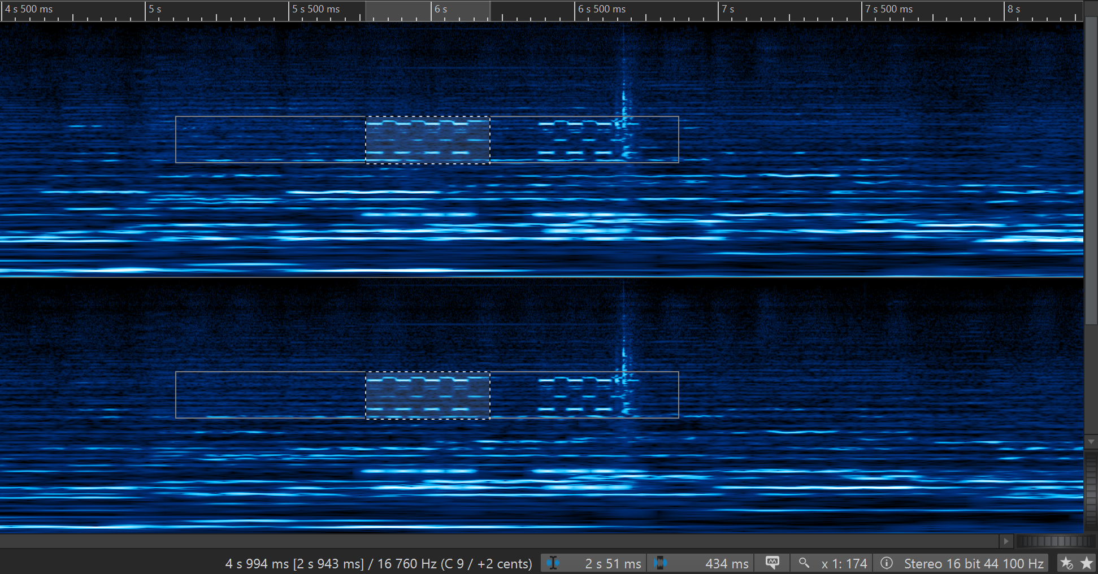
Task: Click the horizontal scrollbar right arrow
Action: pyautogui.click(x=1006, y=541)
